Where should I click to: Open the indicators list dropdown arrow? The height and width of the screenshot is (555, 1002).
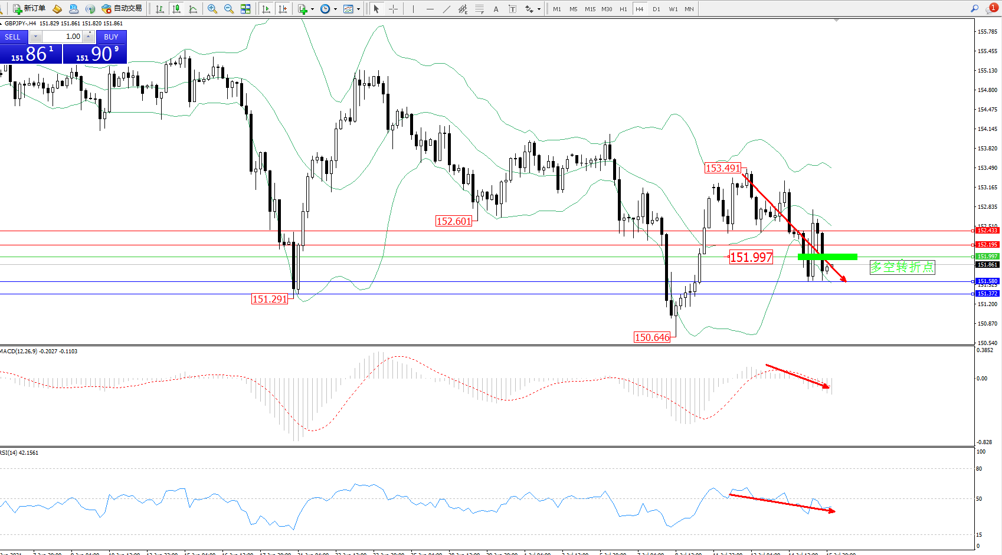[x=312, y=9]
